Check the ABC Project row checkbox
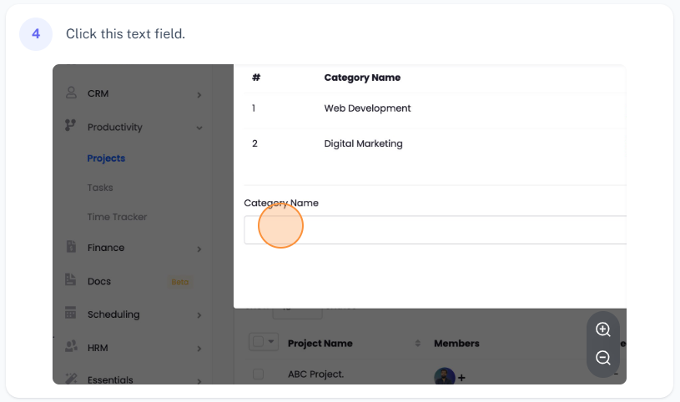This screenshot has width=680, height=402. (x=258, y=374)
